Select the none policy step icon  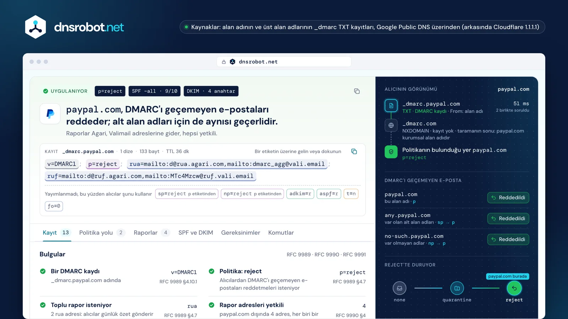(x=399, y=288)
